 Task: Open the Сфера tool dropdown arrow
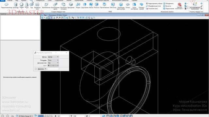coord(22,9)
